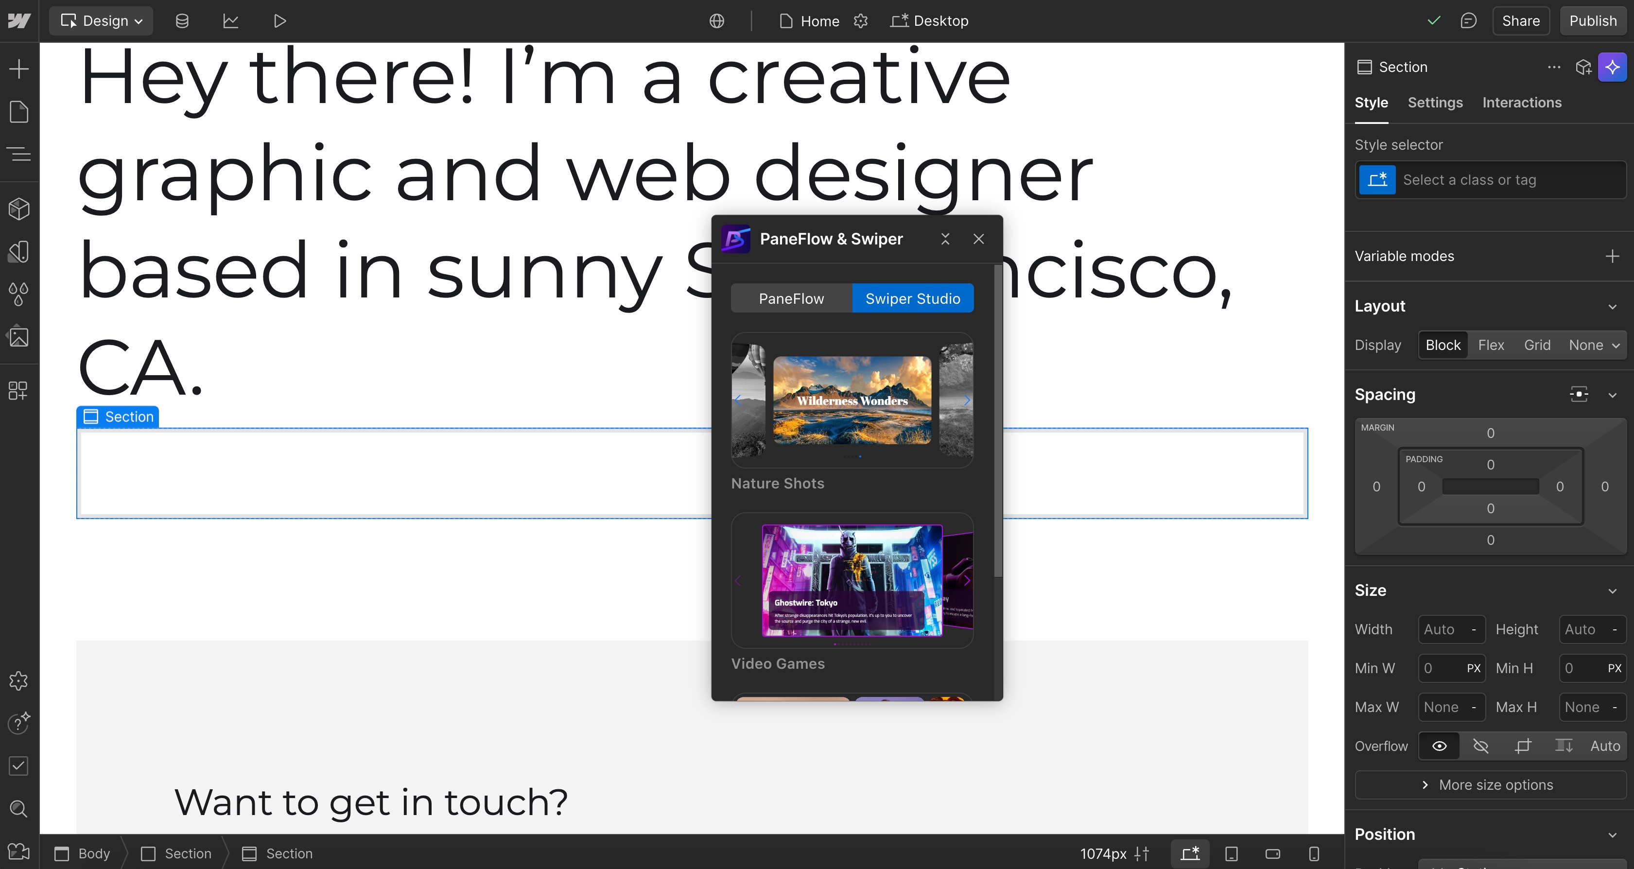Click the green saved-status checkmark
Screen dimensions: 1634x869
pos(1434,21)
